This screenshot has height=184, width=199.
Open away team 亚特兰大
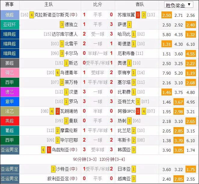pyautogui.click(x=126, y=102)
